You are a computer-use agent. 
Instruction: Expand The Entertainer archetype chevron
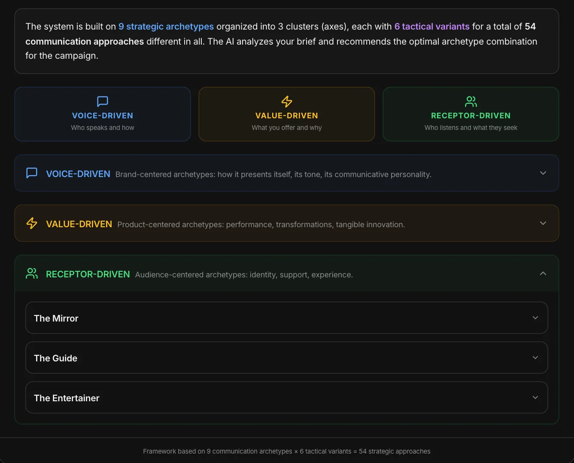(x=535, y=397)
